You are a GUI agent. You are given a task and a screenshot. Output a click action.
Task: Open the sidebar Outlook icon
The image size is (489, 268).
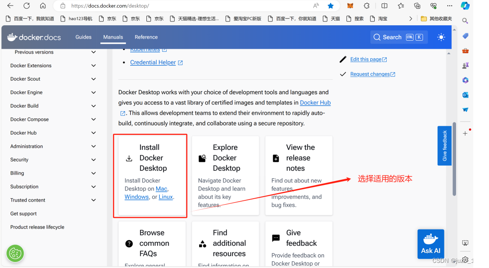coord(465,95)
